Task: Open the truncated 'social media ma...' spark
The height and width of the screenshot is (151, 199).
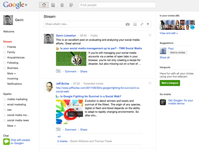Action: (x=18, y=115)
